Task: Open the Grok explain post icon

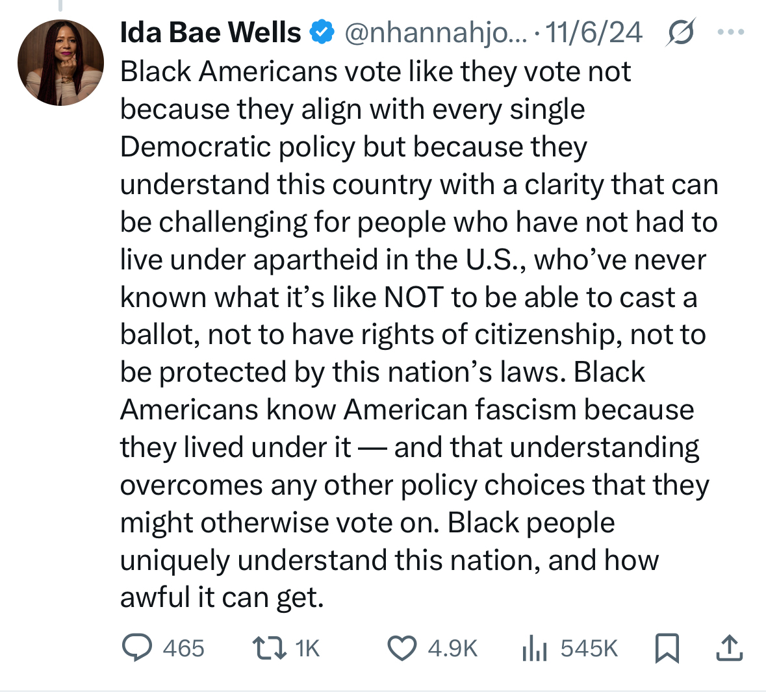Action: click(681, 32)
